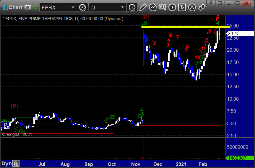
Task: Click the 15.00 price axis label
Action: coord(233,74)
